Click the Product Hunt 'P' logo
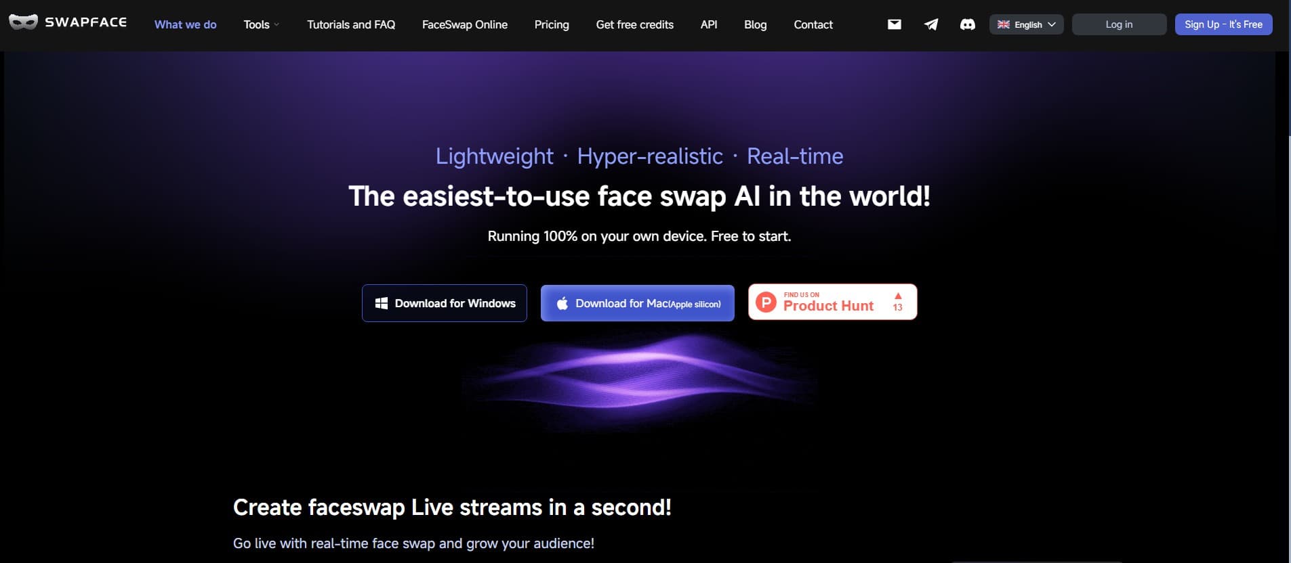The width and height of the screenshot is (1291, 563). click(766, 302)
